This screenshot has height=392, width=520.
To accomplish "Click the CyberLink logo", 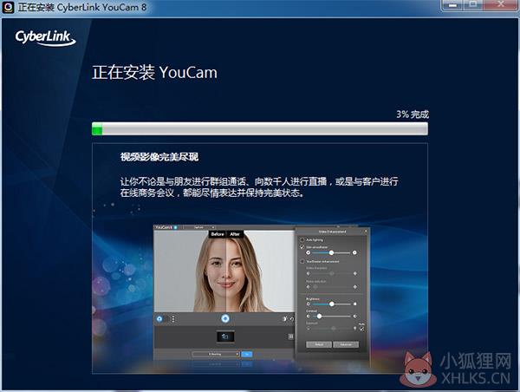I will pos(45,38).
